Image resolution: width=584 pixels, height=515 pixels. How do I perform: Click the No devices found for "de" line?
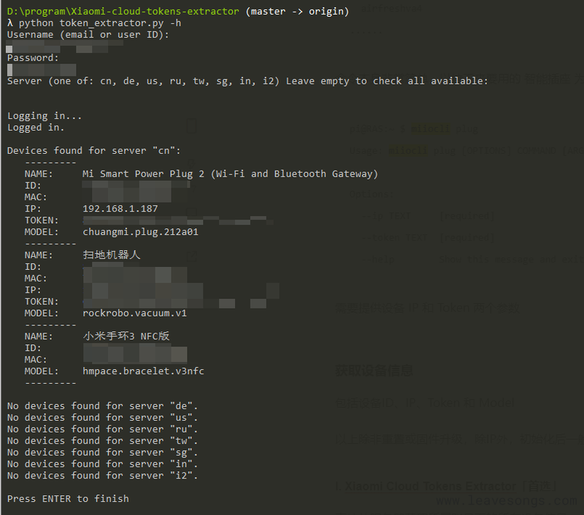[x=102, y=406]
